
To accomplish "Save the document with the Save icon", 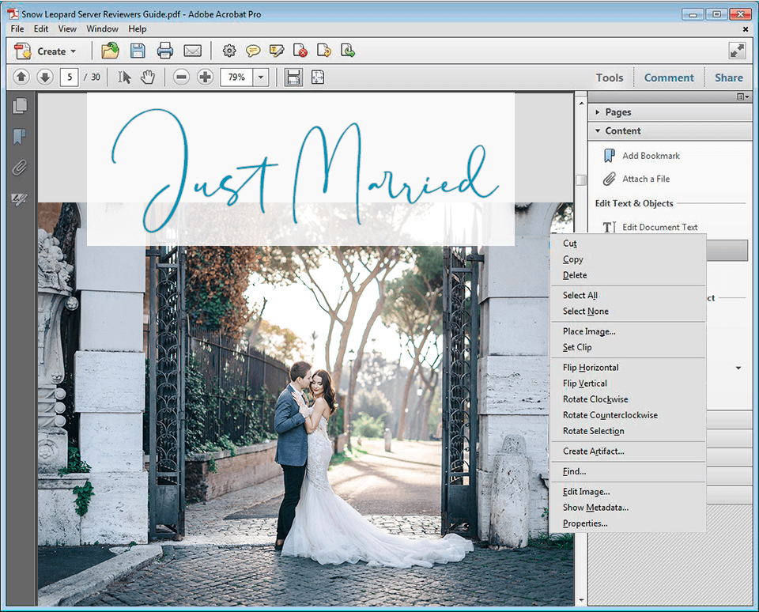I will (138, 51).
